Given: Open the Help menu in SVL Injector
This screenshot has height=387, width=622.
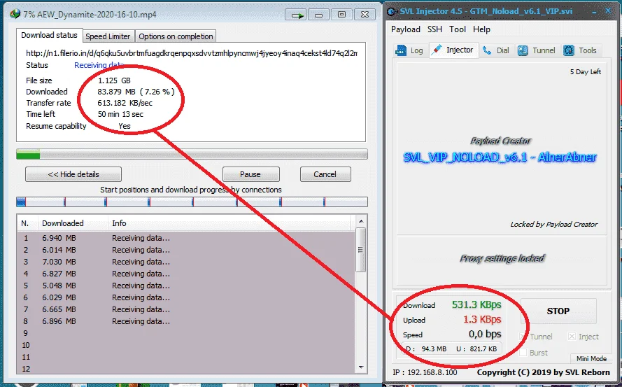Looking at the screenshot, I should coord(481,29).
